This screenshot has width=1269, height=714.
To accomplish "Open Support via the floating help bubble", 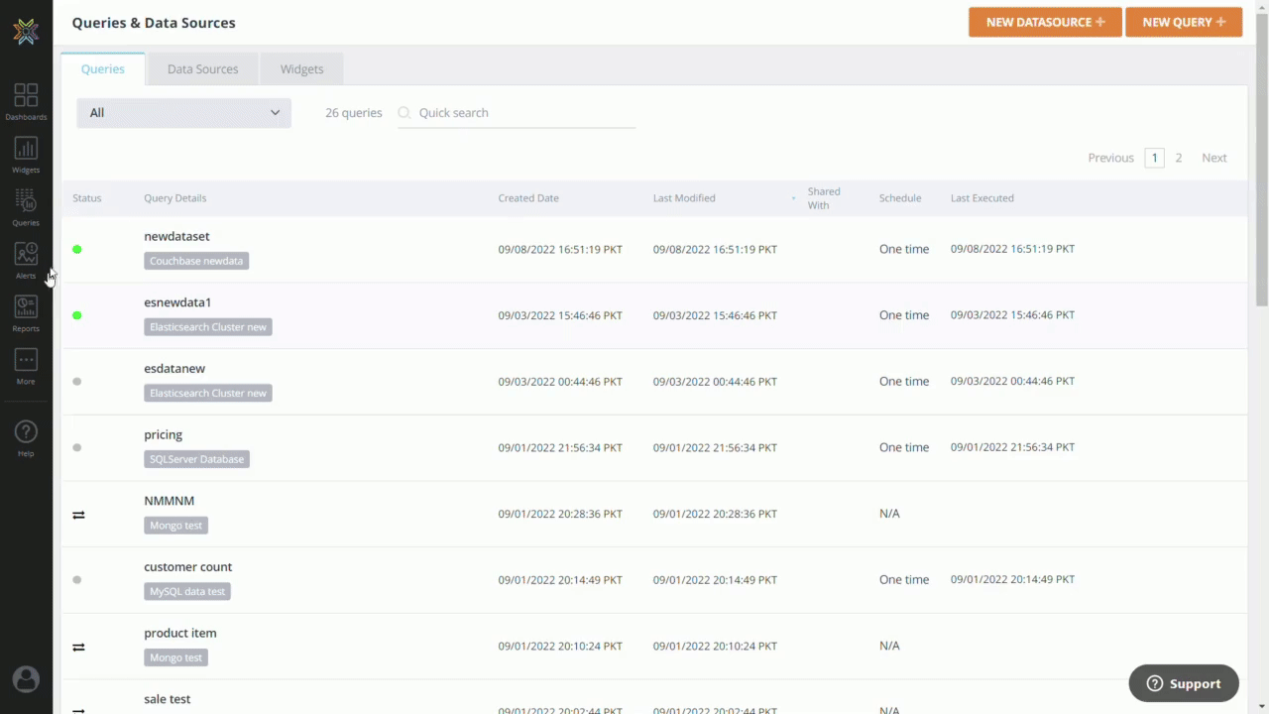I will [1183, 683].
